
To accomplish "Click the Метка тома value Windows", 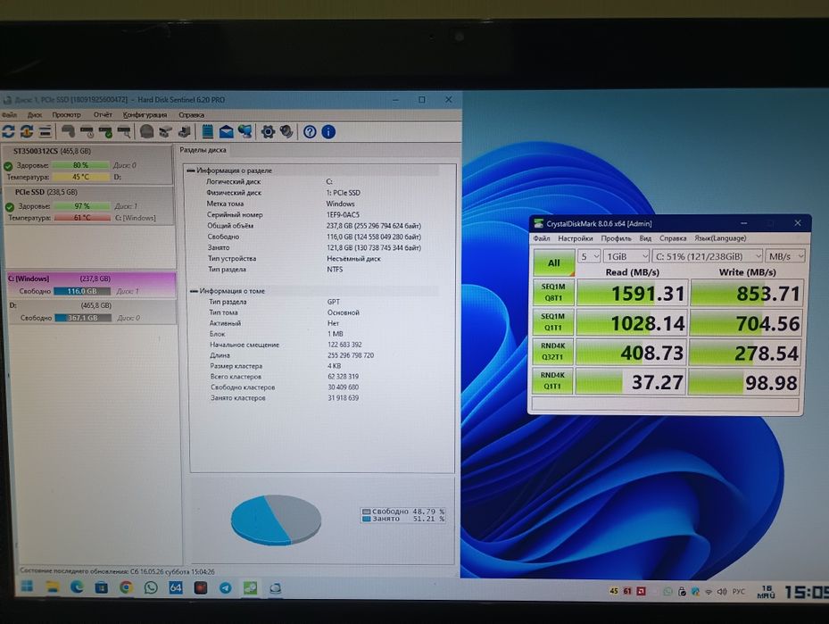I will (341, 204).
